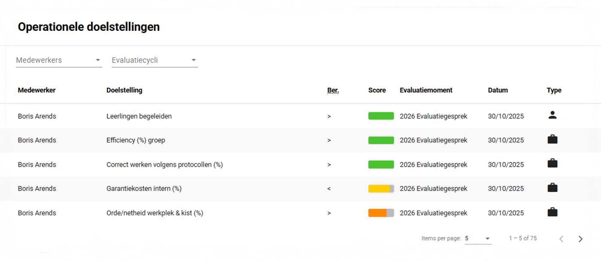Click briefcase icon for Correct werken volgens protocollen

click(552, 163)
